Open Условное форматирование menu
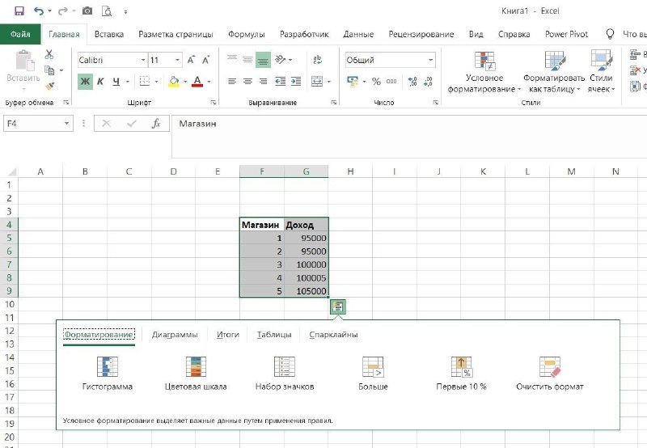 [484, 72]
